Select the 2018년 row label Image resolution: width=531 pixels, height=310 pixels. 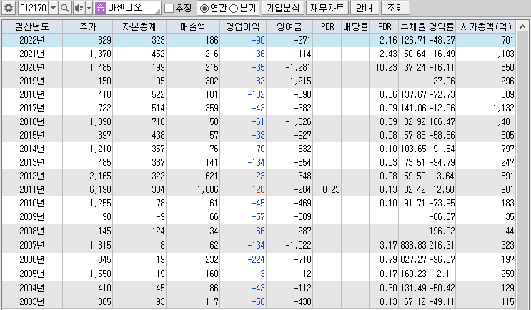pyautogui.click(x=32, y=94)
